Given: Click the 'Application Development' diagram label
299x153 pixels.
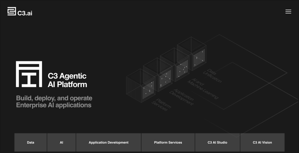Looking at the screenshot, I should point(181,97).
